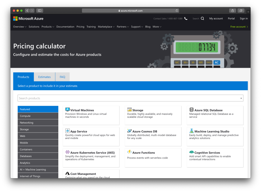This screenshot has height=192, width=261.
Task: Switch to the Estimates tab
Action: click(44, 77)
